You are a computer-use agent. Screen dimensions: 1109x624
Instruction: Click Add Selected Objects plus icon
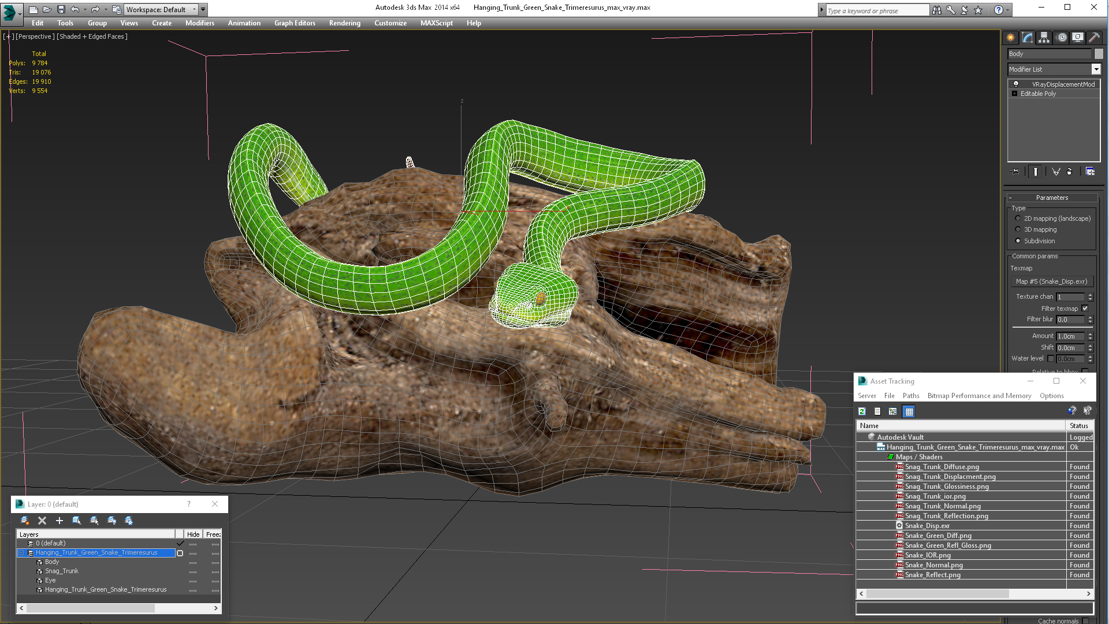pyautogui.click(x=59, y=521)
